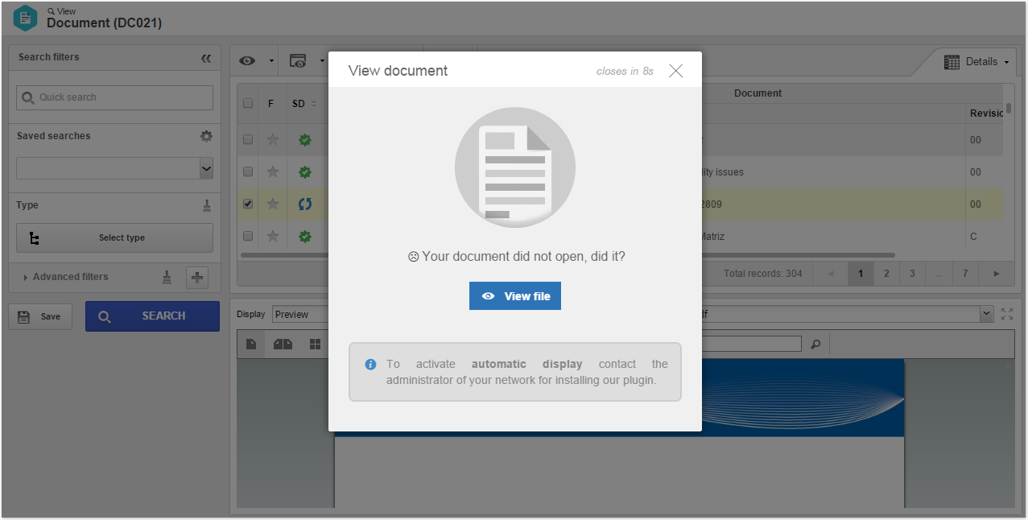Click the View file button
Viewport: 1028px width, 520px height.
pyautogui.click(x=515, y=295)
